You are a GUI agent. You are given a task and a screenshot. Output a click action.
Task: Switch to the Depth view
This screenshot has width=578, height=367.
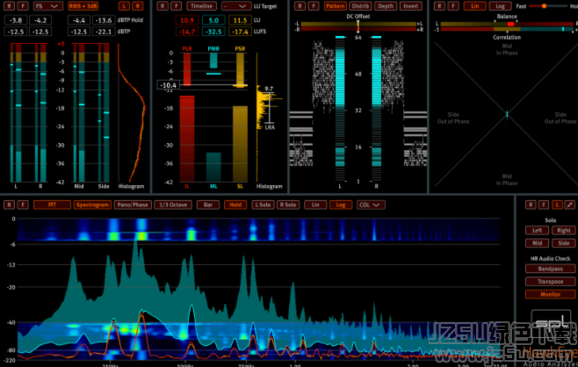[x=386, y=6]
